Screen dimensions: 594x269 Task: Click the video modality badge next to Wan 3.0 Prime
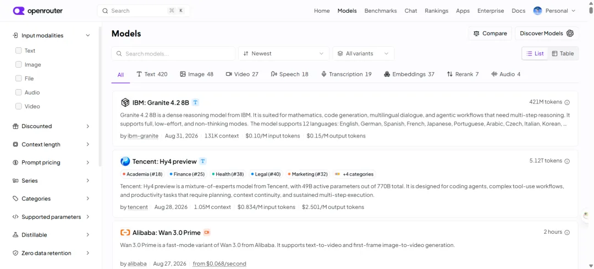coord(207,233)
